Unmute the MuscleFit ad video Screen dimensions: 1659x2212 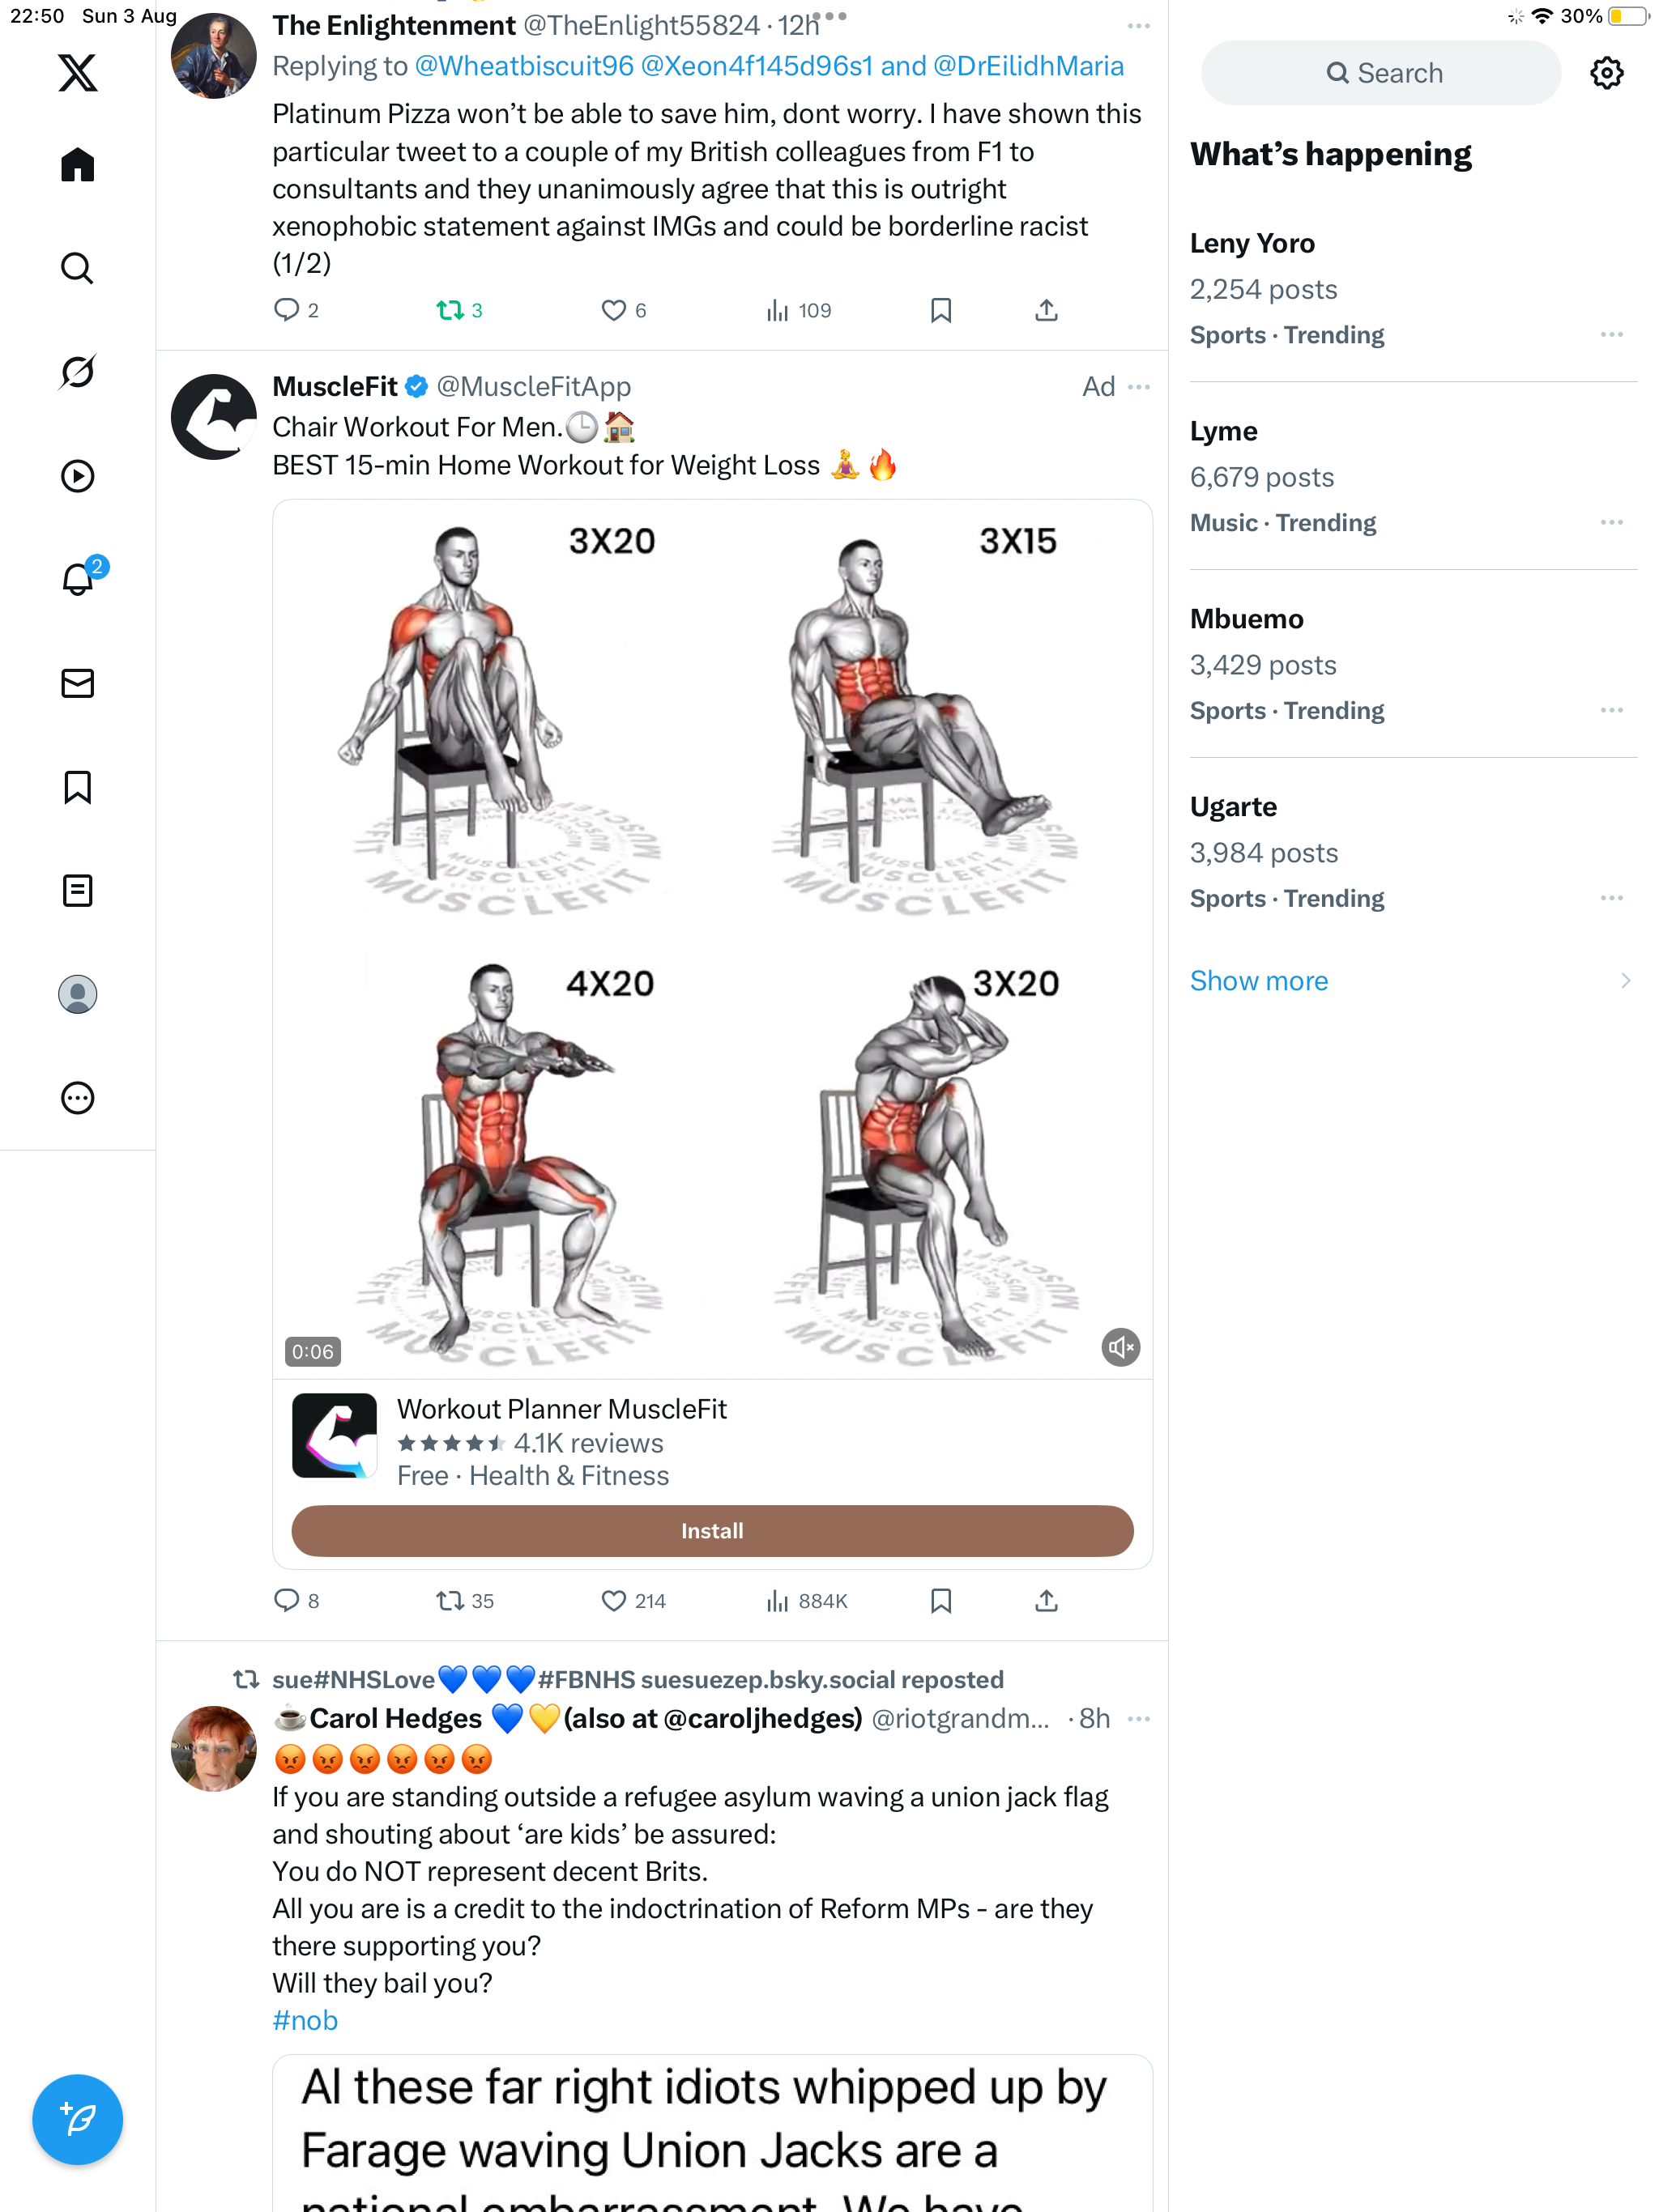[x=1120, y=1348]
